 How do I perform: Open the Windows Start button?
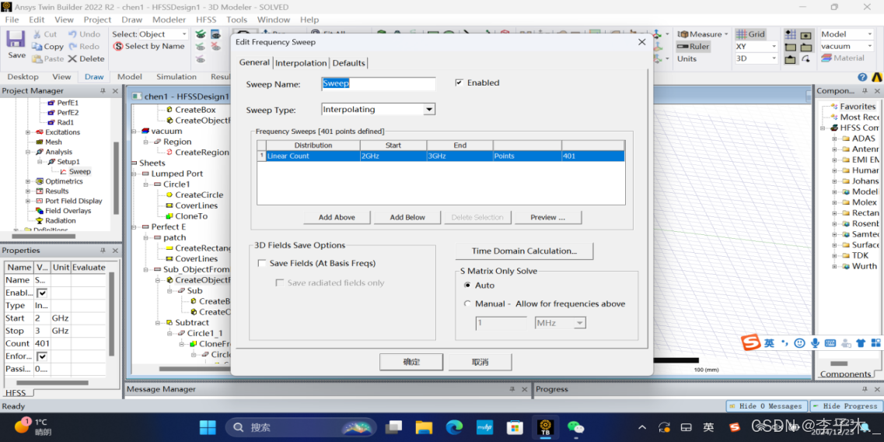click(x=208, y=427)
